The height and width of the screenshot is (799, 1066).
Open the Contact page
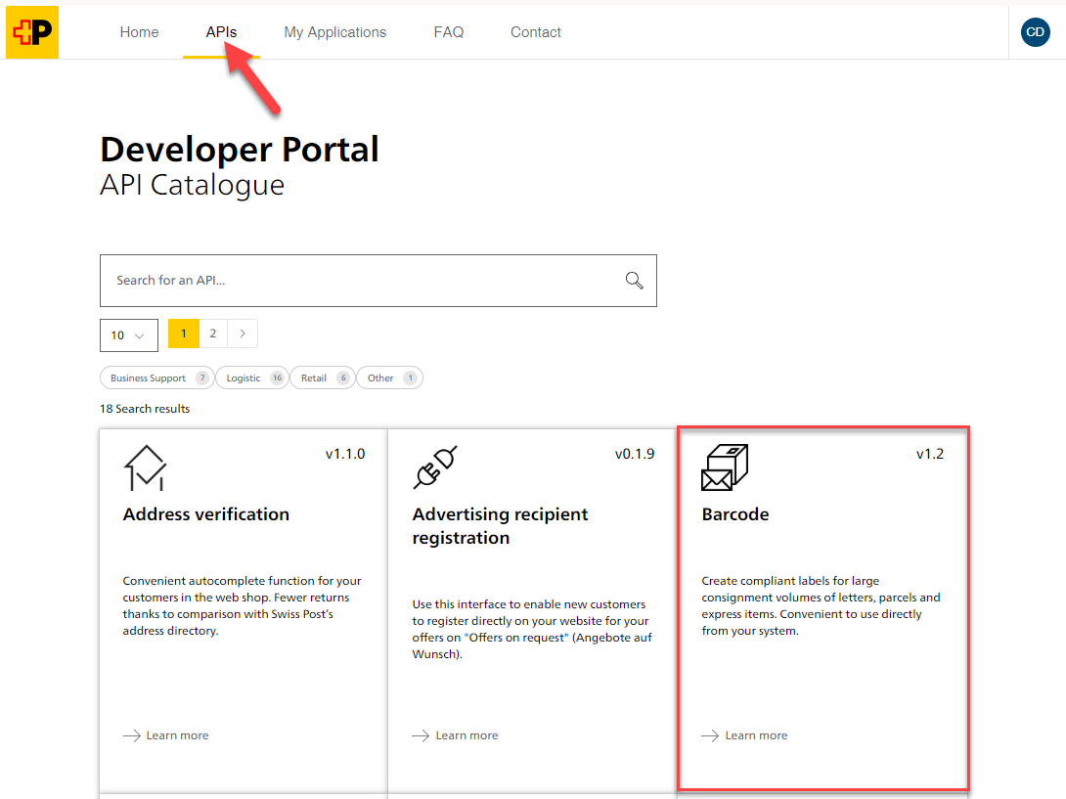(x=536, y=32)
